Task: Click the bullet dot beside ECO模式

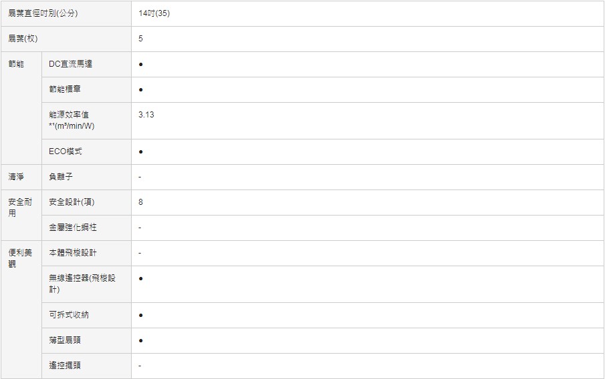Action: tap(141, 151)
